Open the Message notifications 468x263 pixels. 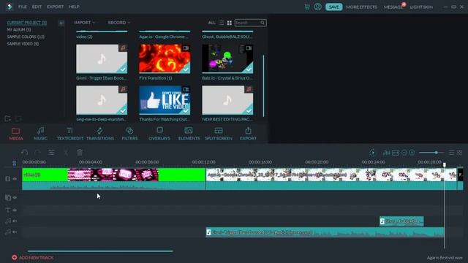coord(393,7)
